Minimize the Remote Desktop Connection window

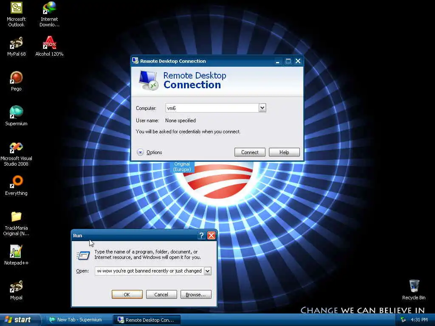(277, 61)
